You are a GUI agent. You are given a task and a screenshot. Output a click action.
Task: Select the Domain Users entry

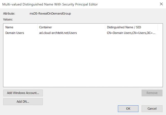tap(15, 33)
